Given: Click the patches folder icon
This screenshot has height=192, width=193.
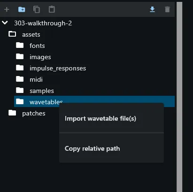Looking at the screenshot, I should (12, 113).
